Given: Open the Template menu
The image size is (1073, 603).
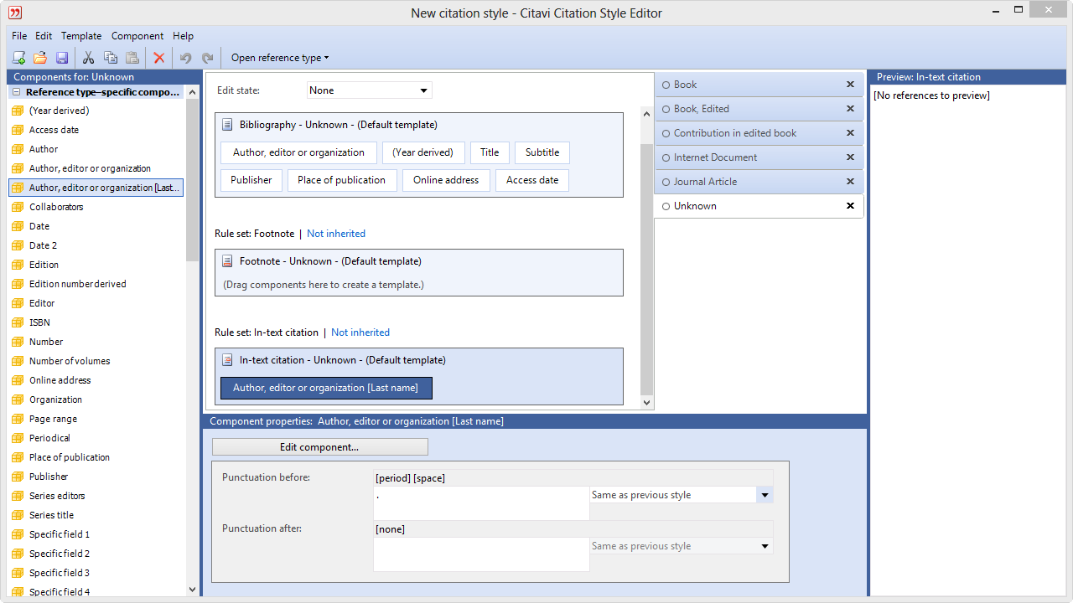Looking at the screenshot, I should [x=81, y=36].
